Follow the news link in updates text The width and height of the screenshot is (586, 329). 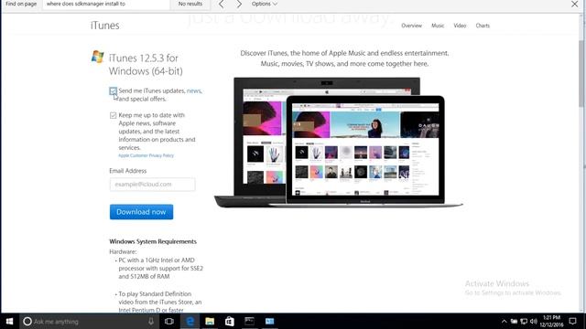point(193,90)
